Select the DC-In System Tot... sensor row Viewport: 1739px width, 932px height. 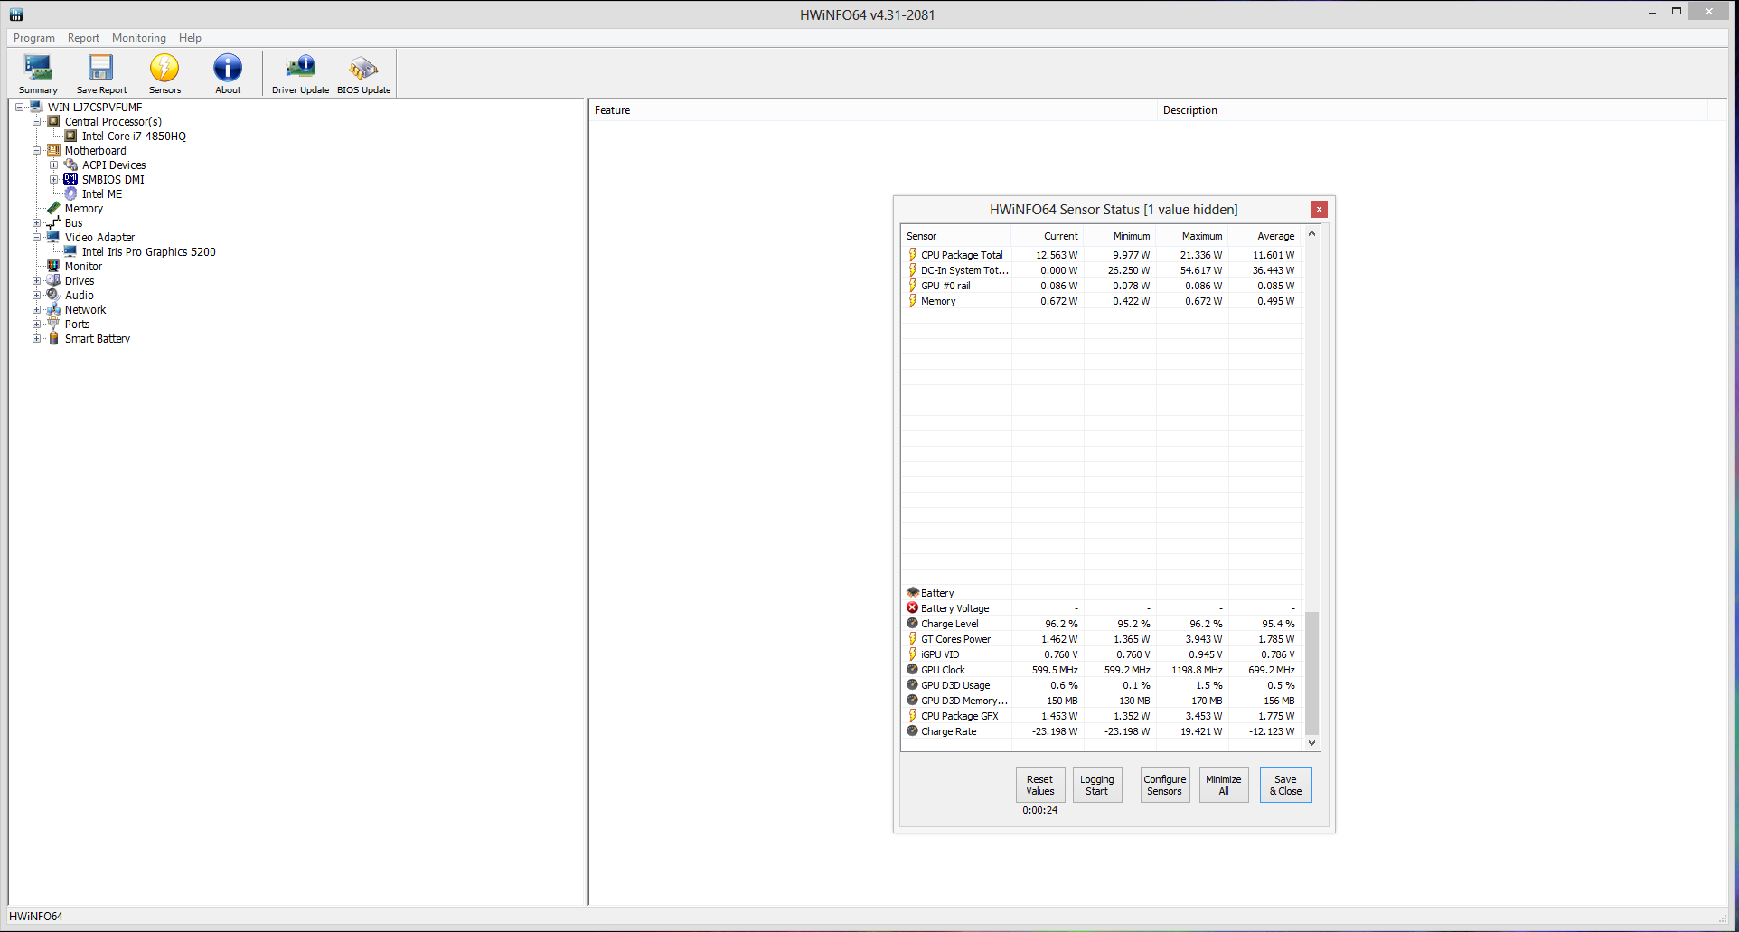click(1102, 270)
